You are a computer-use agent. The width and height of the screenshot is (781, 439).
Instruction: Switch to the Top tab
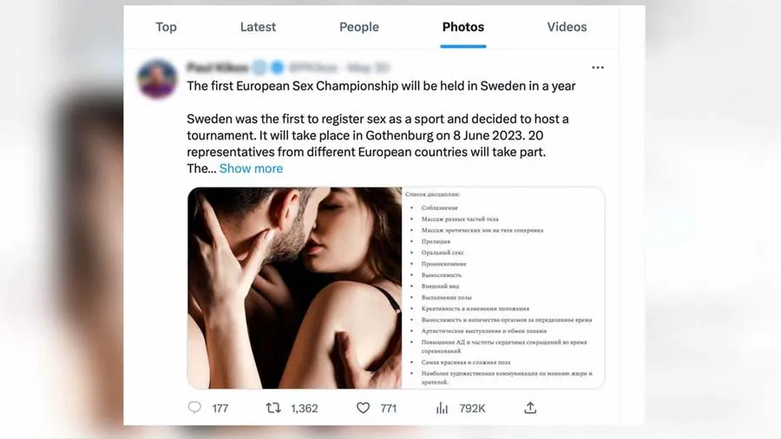click(x=166, y=27)
